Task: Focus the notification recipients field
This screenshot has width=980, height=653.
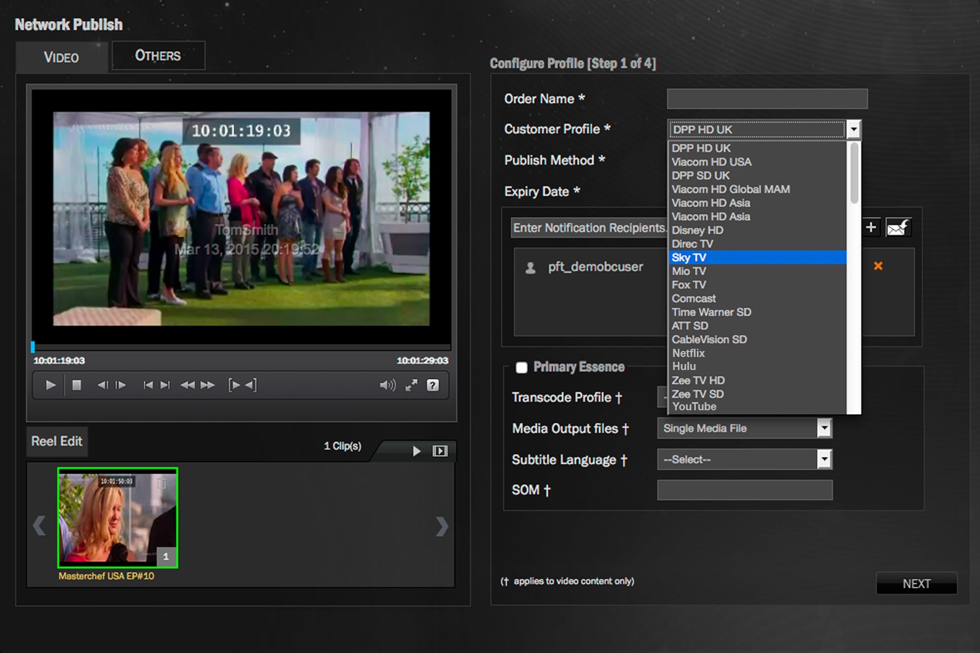Action: pyautogui.click(x=589, y=228)
